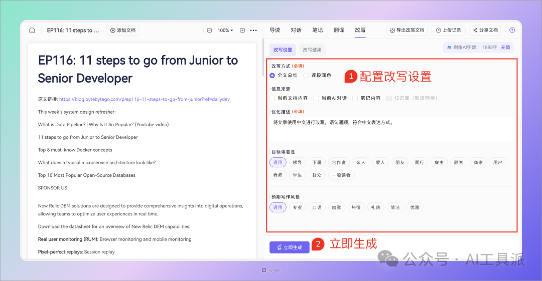Open the 改写结果 sub-tab

[312, 50]
